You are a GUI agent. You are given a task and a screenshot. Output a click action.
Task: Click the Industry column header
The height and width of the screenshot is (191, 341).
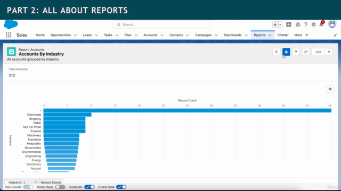click(x=15, y=183)
